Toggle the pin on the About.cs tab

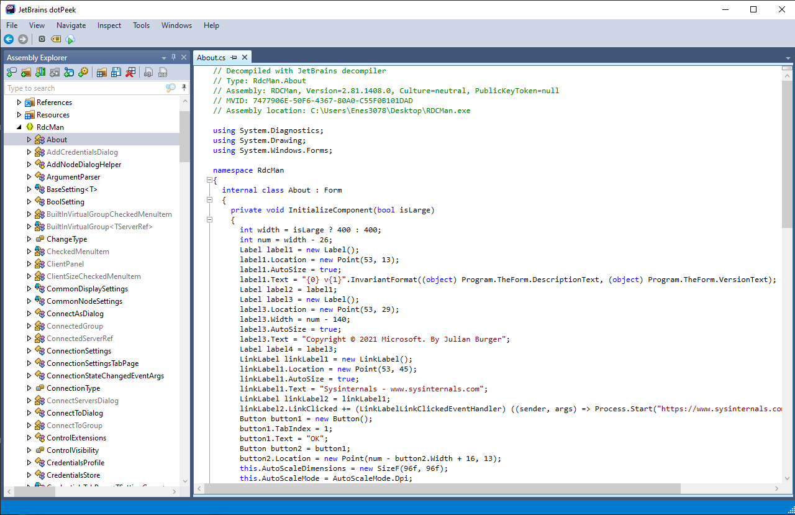[x=234, y=58]
